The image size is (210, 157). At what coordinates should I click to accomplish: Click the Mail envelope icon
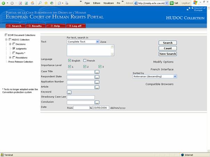click(x=59, y=3)
